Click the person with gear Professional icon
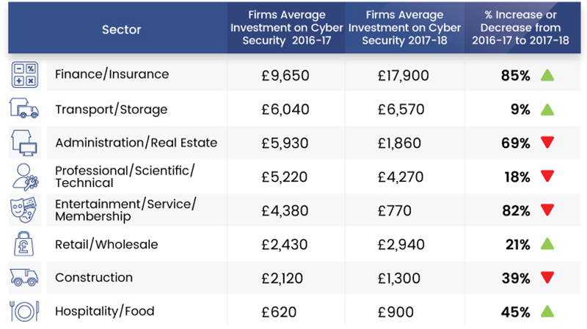The width and height of the screenshot is (587, 329). pos(23,176)
